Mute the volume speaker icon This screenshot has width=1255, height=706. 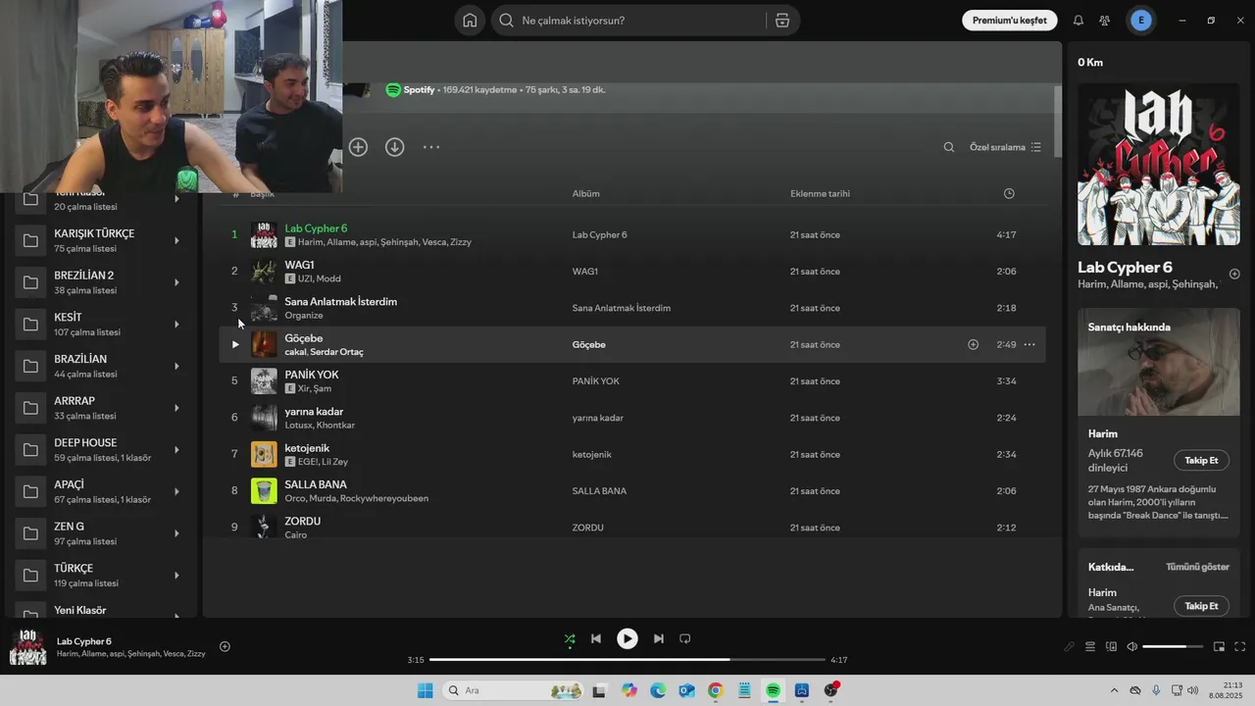tap(1131, 646)
